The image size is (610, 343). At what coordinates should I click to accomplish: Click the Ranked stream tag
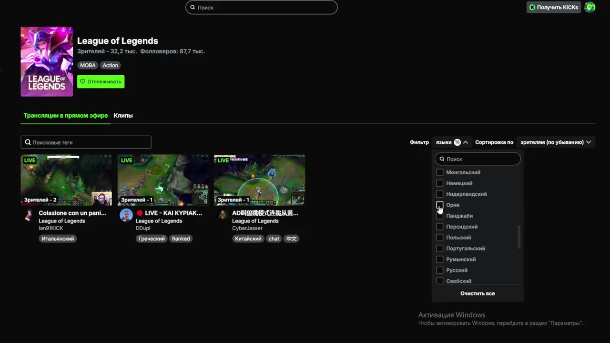click(181, 239)
